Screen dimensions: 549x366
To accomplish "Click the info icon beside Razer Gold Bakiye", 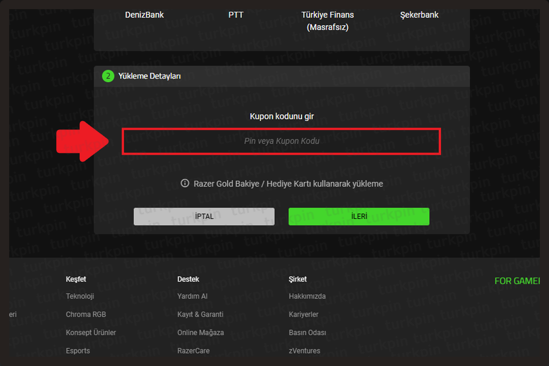I will 185,183.
